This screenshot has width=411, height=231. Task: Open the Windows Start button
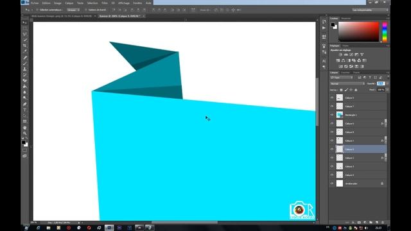pyautogui.click(x=26, y=228)
